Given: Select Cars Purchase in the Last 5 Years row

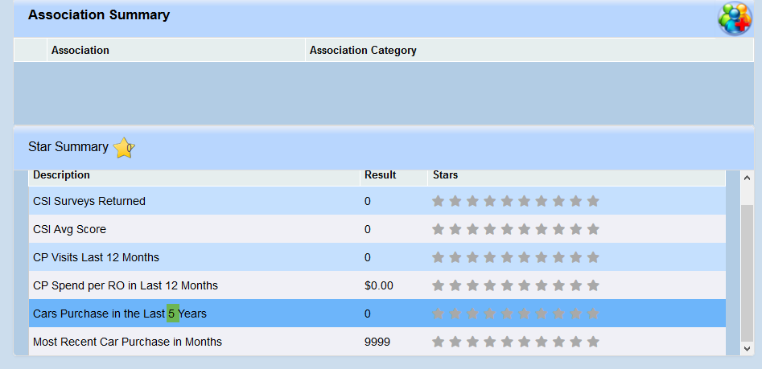Looking at the screenshot, I should pos(119,314).
